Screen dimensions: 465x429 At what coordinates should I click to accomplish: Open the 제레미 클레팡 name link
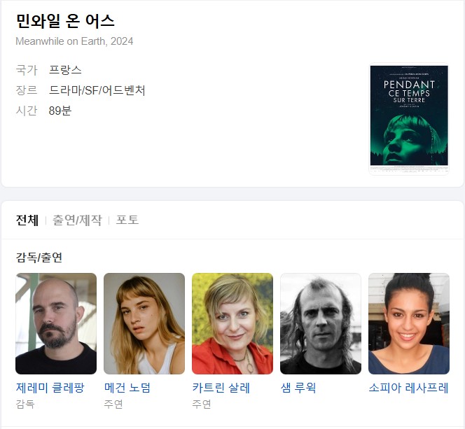50,388
